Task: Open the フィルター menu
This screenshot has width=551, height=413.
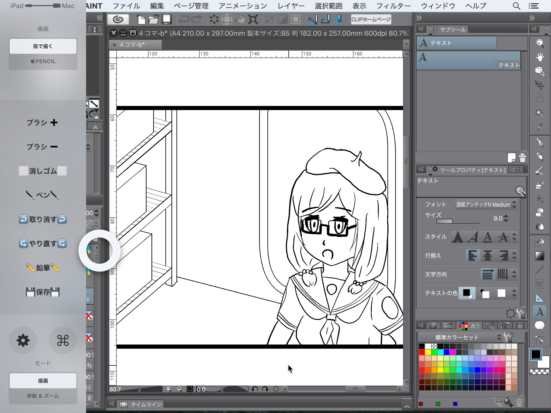Action: [393, 6]
